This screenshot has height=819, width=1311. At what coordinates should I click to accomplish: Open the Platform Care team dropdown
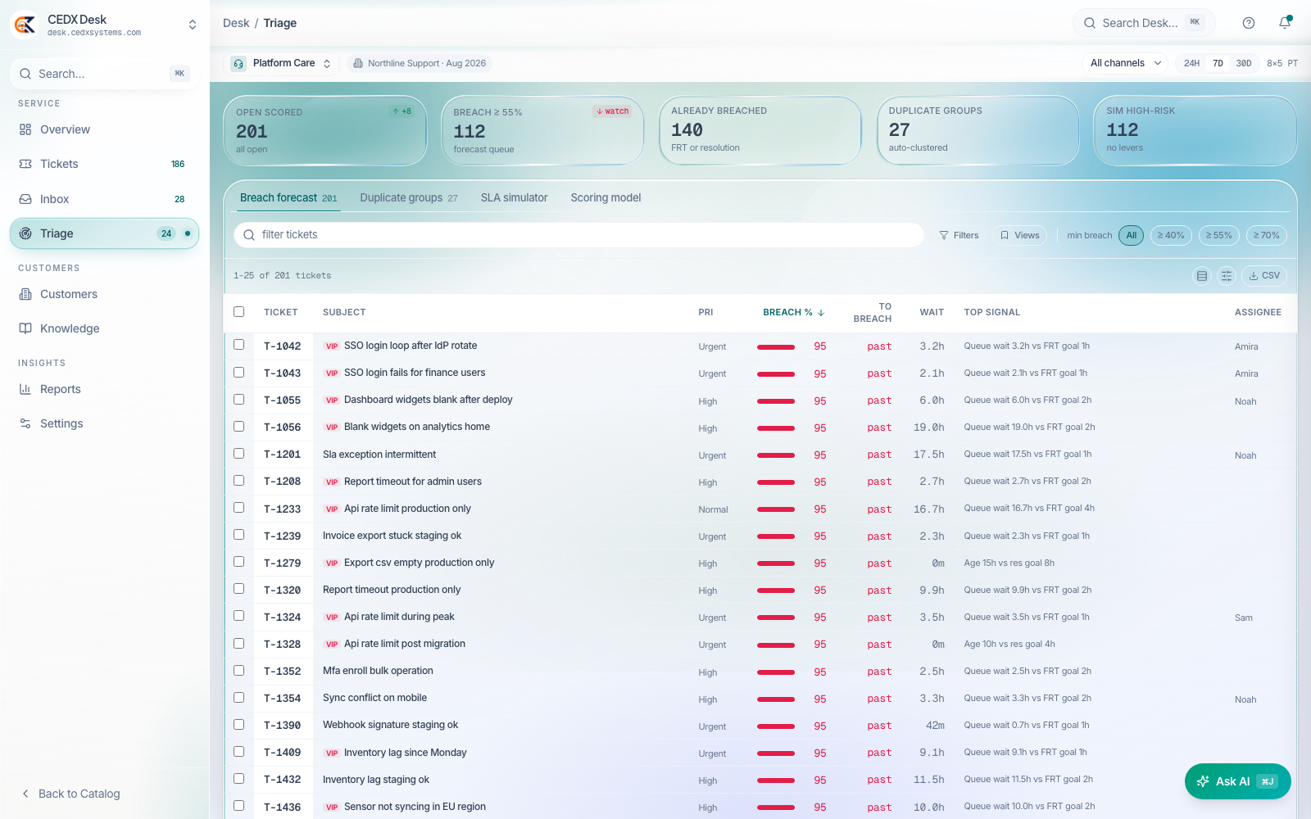click(283, 63)
